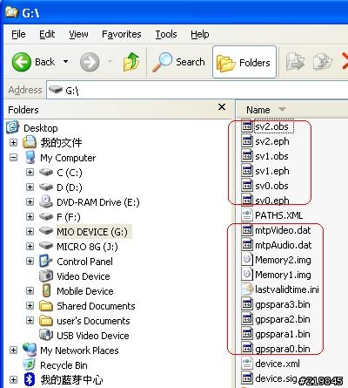Select user's Documents in tree
This screenshot has width=348, height=388.
point(93,321)
